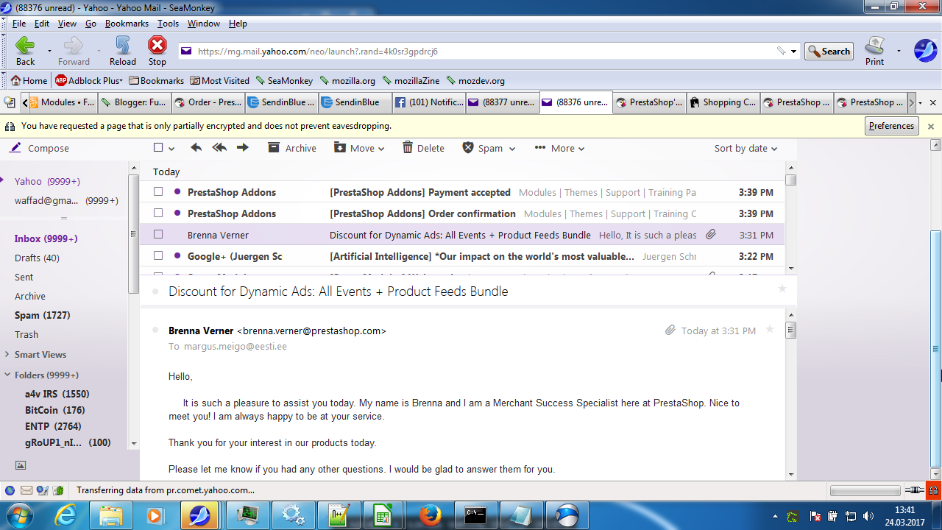Expand the More actions menu
The width and height of the screenshot is (942, 530).
pos(559,148)
